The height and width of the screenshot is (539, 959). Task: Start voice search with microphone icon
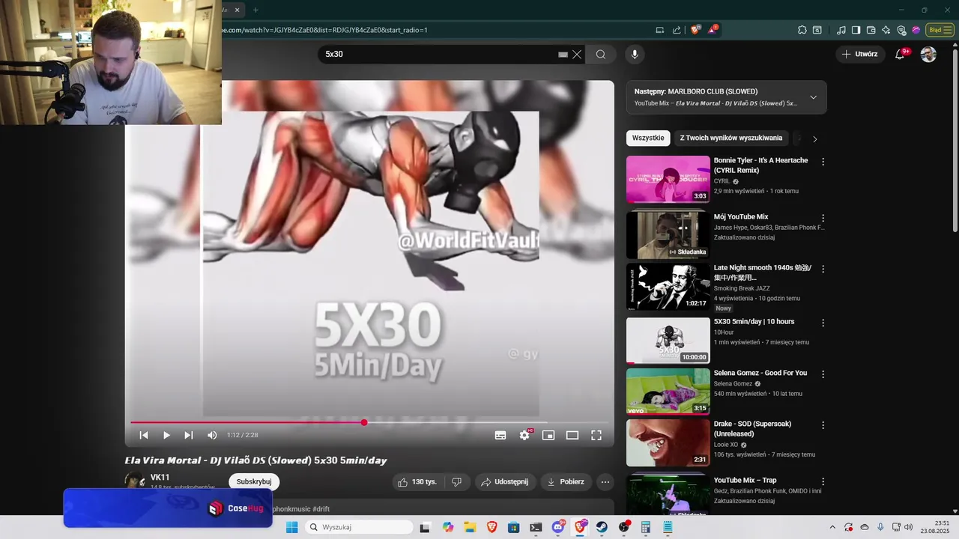point(635,54)
